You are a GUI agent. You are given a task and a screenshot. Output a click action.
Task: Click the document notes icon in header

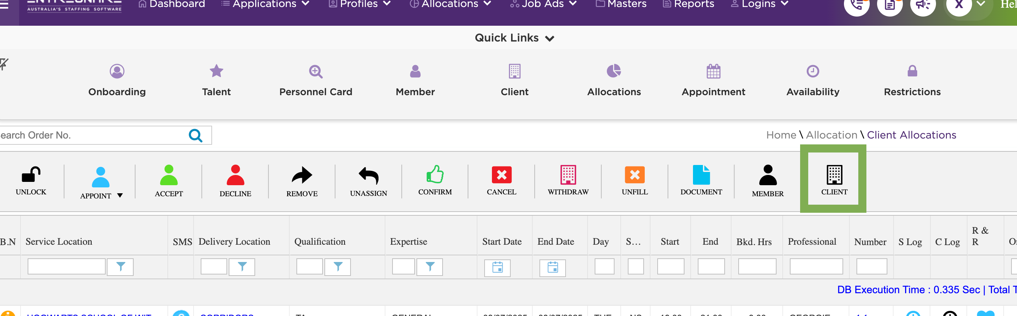(x=890, y=5)
